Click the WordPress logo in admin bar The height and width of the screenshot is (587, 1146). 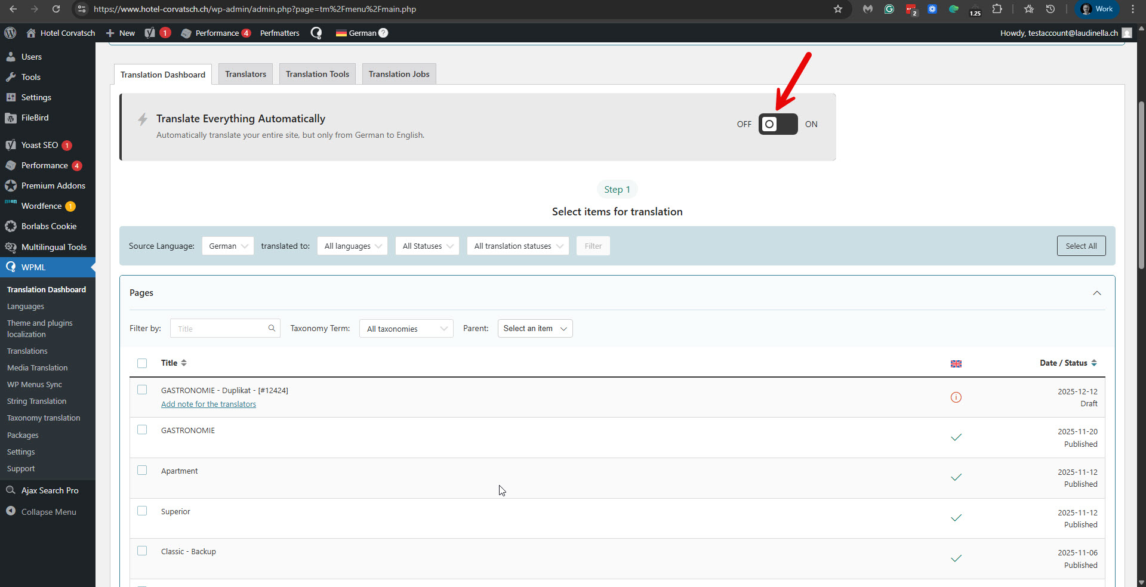coord(10,33)
